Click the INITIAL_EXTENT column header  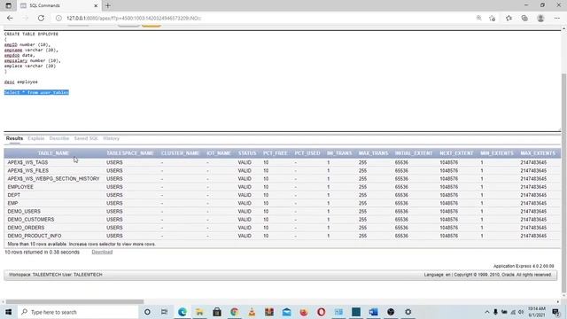414,153
